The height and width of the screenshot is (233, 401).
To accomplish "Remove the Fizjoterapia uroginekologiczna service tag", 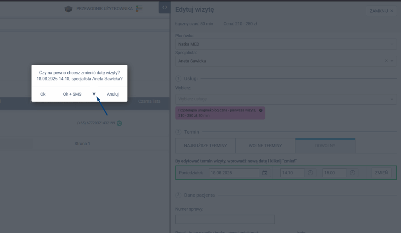I will [261, 111].
